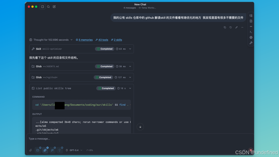Click Completed badge on List public skills tree

106,88
